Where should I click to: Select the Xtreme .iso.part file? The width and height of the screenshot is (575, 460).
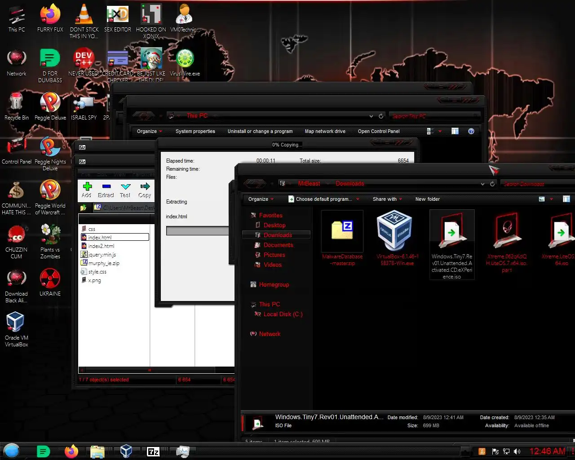pos(507,243)
